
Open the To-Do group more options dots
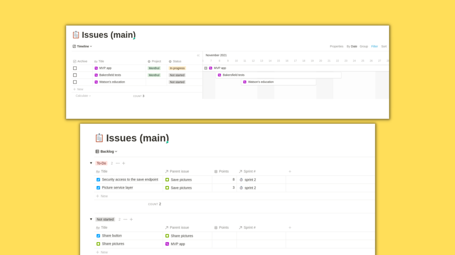(x=118, y=163)
